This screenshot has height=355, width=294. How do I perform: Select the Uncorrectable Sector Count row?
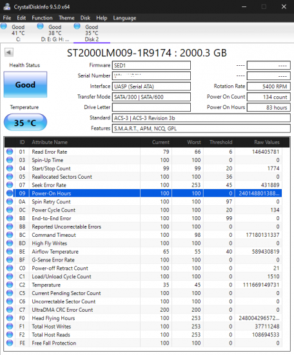click(x=143, y=301)
